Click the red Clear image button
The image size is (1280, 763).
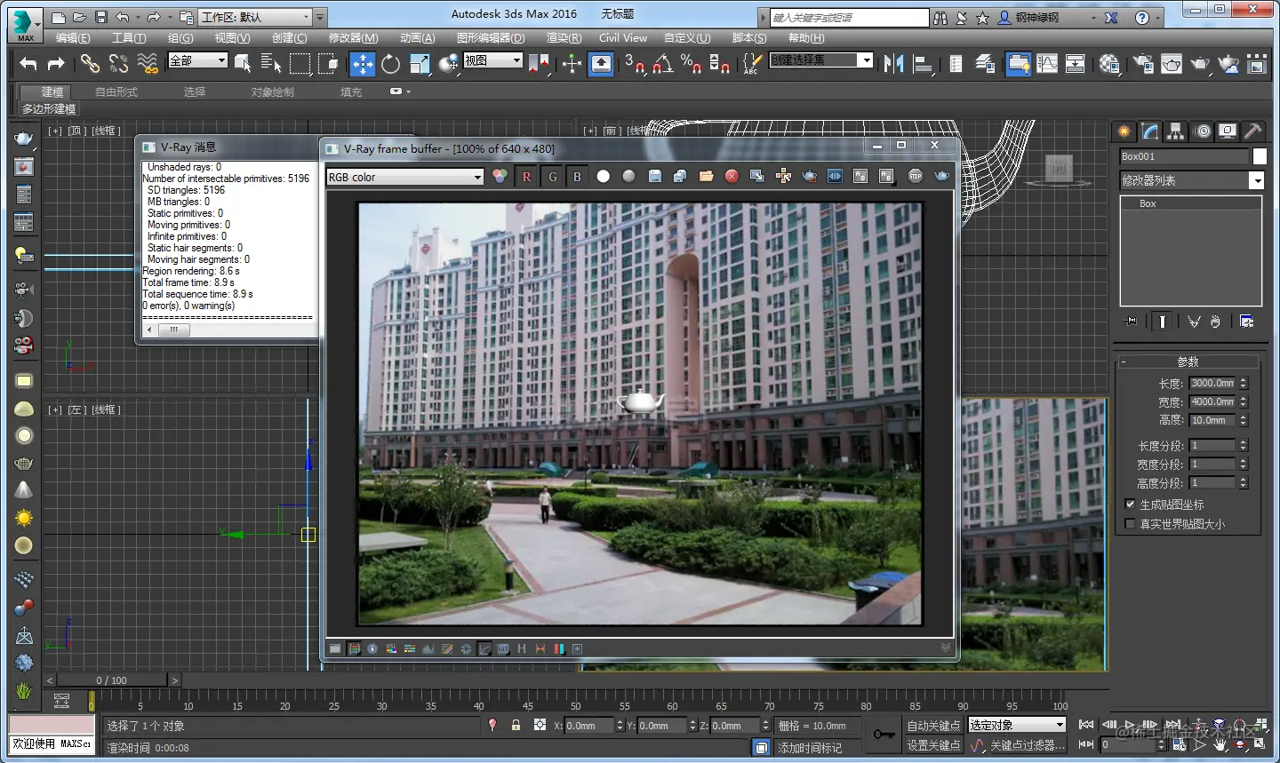coord(732,177)
